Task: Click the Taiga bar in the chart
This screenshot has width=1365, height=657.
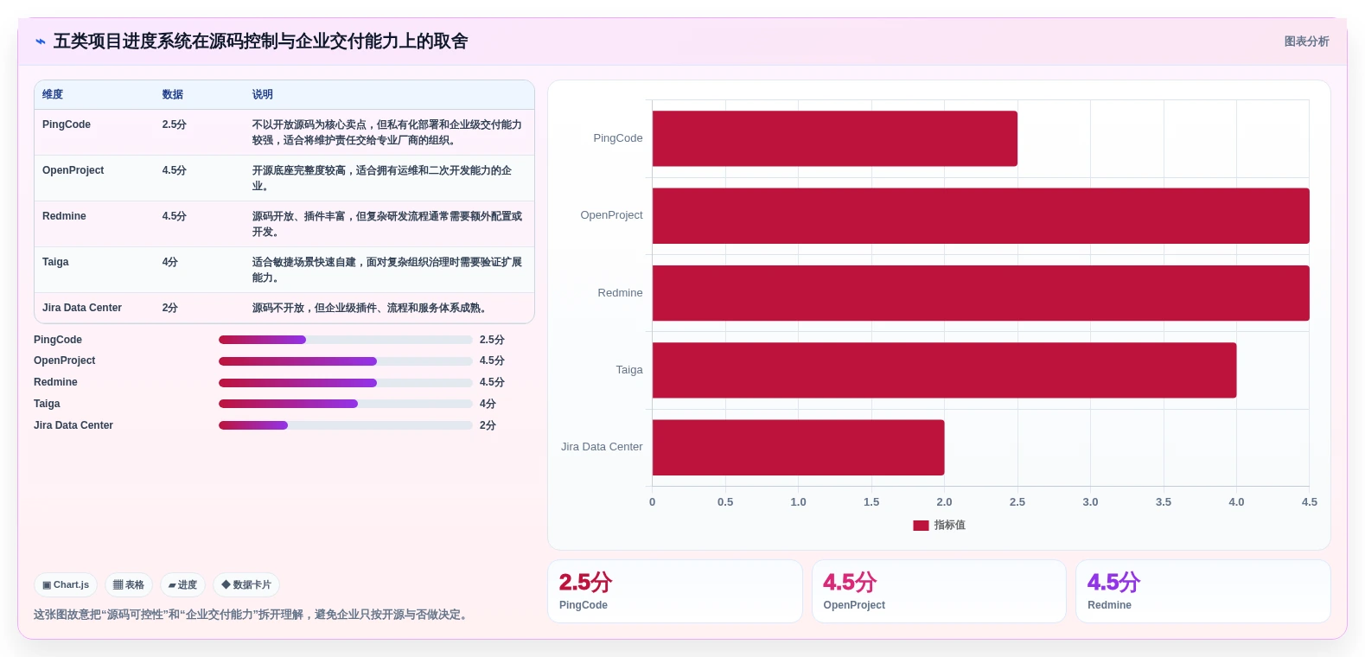Action: tap(944, 370)
